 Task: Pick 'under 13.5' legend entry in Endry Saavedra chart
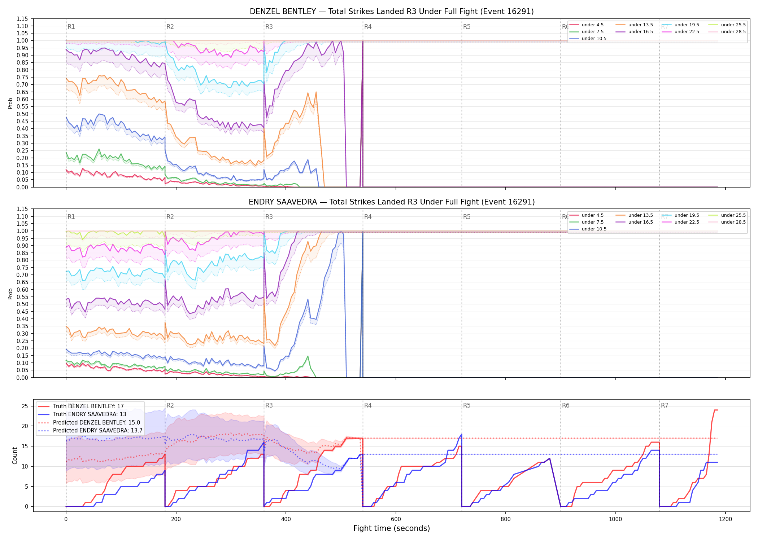pos(634,215)
